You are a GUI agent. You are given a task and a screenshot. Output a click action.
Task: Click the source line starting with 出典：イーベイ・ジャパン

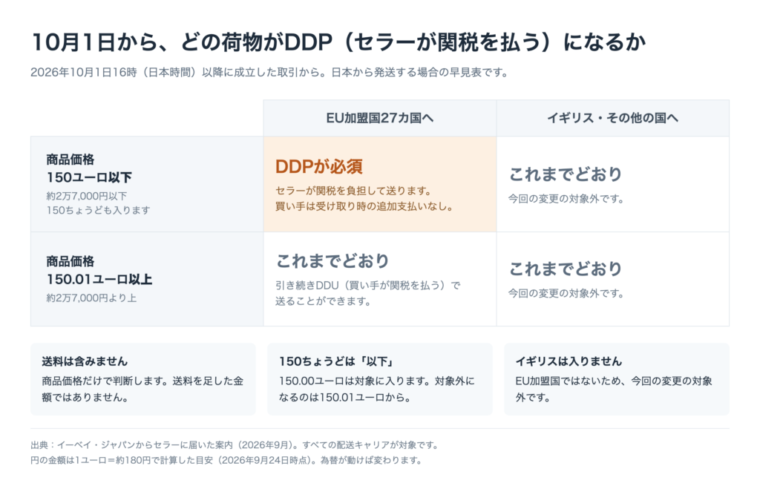pos(235,444)
